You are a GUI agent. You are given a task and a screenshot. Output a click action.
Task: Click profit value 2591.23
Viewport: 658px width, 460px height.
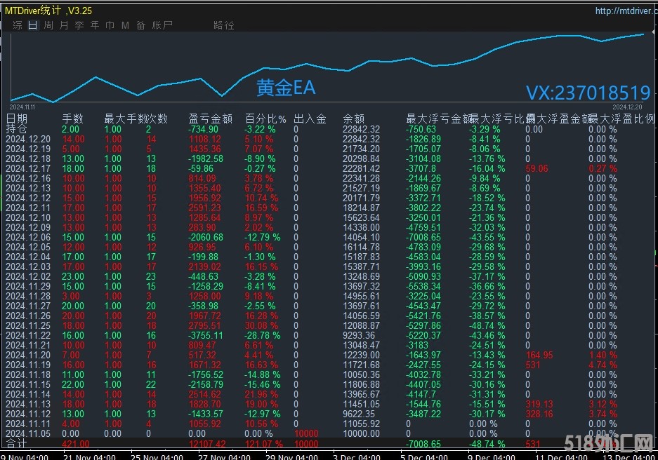[204, 208]
